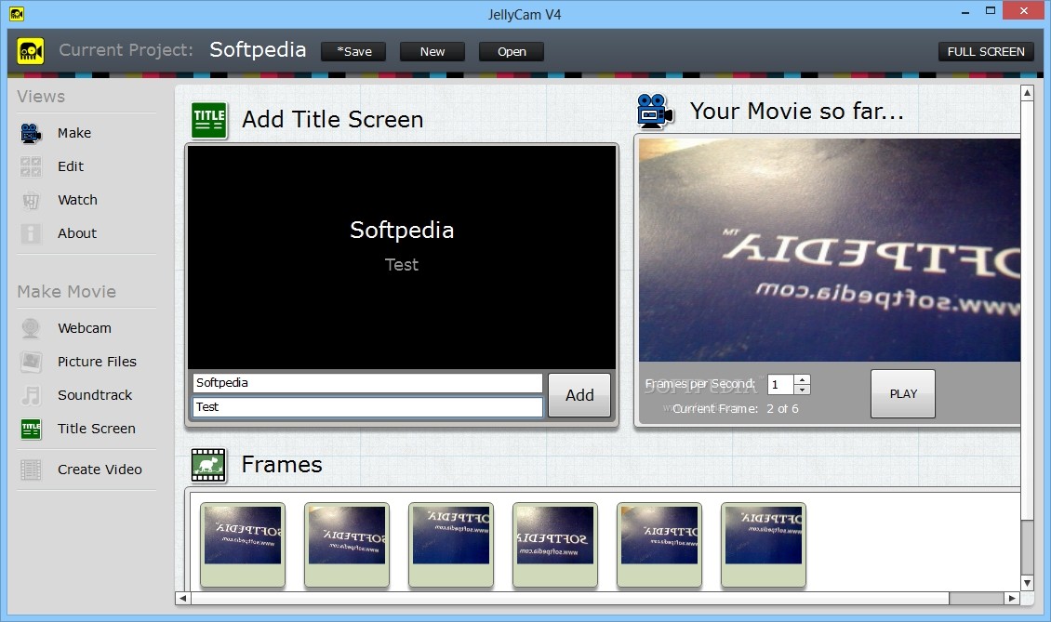Click the black title screen preview
The width and height of the screenshot is (1051, 622).
click(402, 257)
